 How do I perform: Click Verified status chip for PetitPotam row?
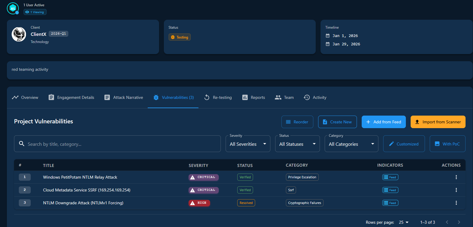coord(245,177)
